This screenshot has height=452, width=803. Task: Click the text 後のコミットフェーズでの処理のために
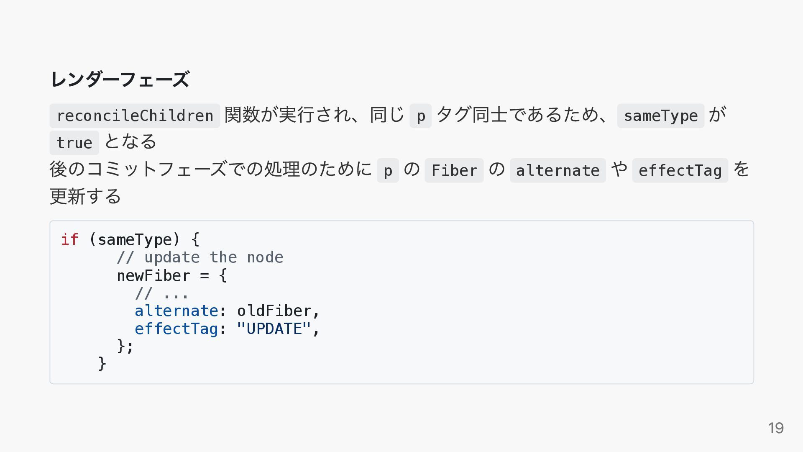[211, 169]
